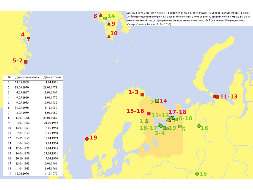Click the date "15.04.1959" in row 12
253x190 pixels.
point(51,138)
